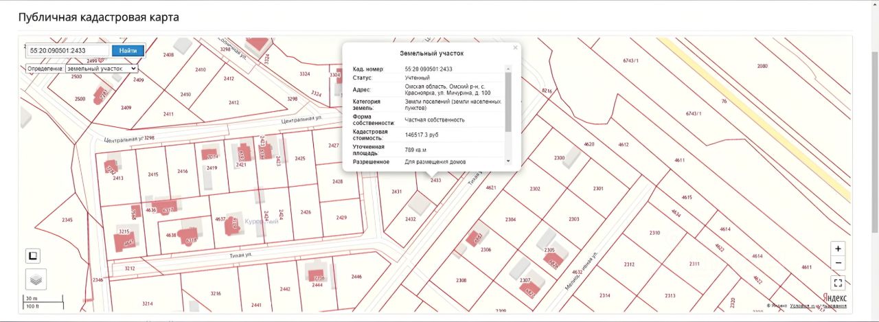The width and height of the screenshot is (879, 322).
Task: Select parcel 2415 on the map
Action: pos(152,175)
